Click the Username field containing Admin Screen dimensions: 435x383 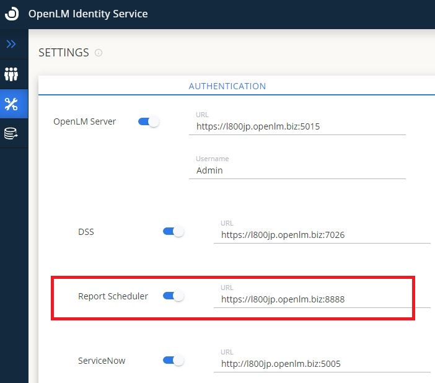click(297, 170)
